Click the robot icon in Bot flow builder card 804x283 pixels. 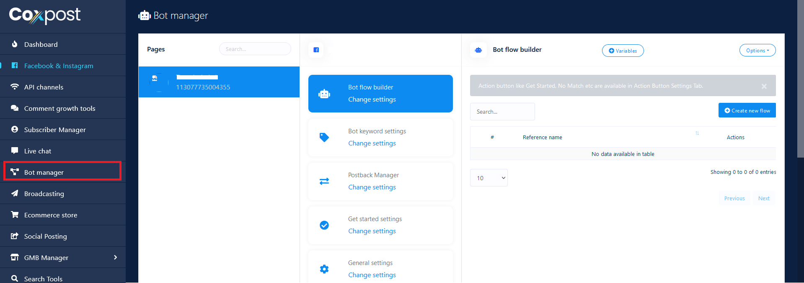click(324, 94)
